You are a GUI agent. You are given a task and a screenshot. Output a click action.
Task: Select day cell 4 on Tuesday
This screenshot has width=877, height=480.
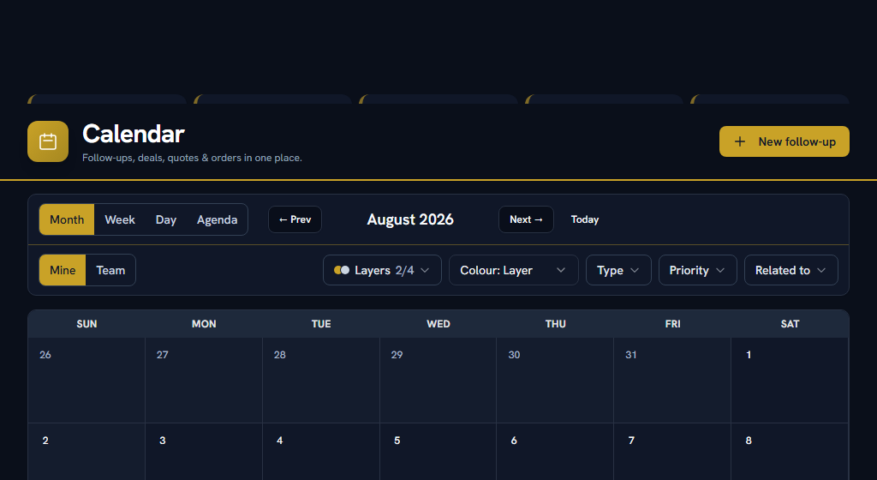tap(321, 452)
